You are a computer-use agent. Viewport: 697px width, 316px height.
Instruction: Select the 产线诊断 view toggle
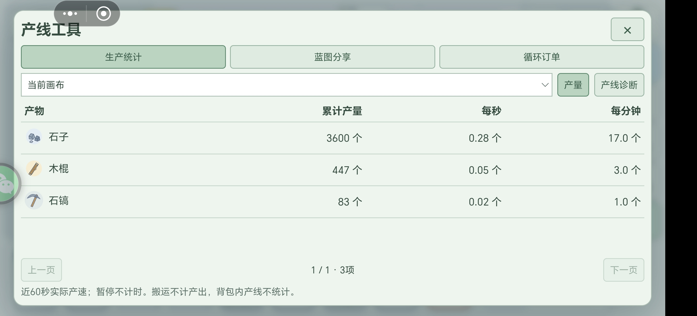click(619, 85)
